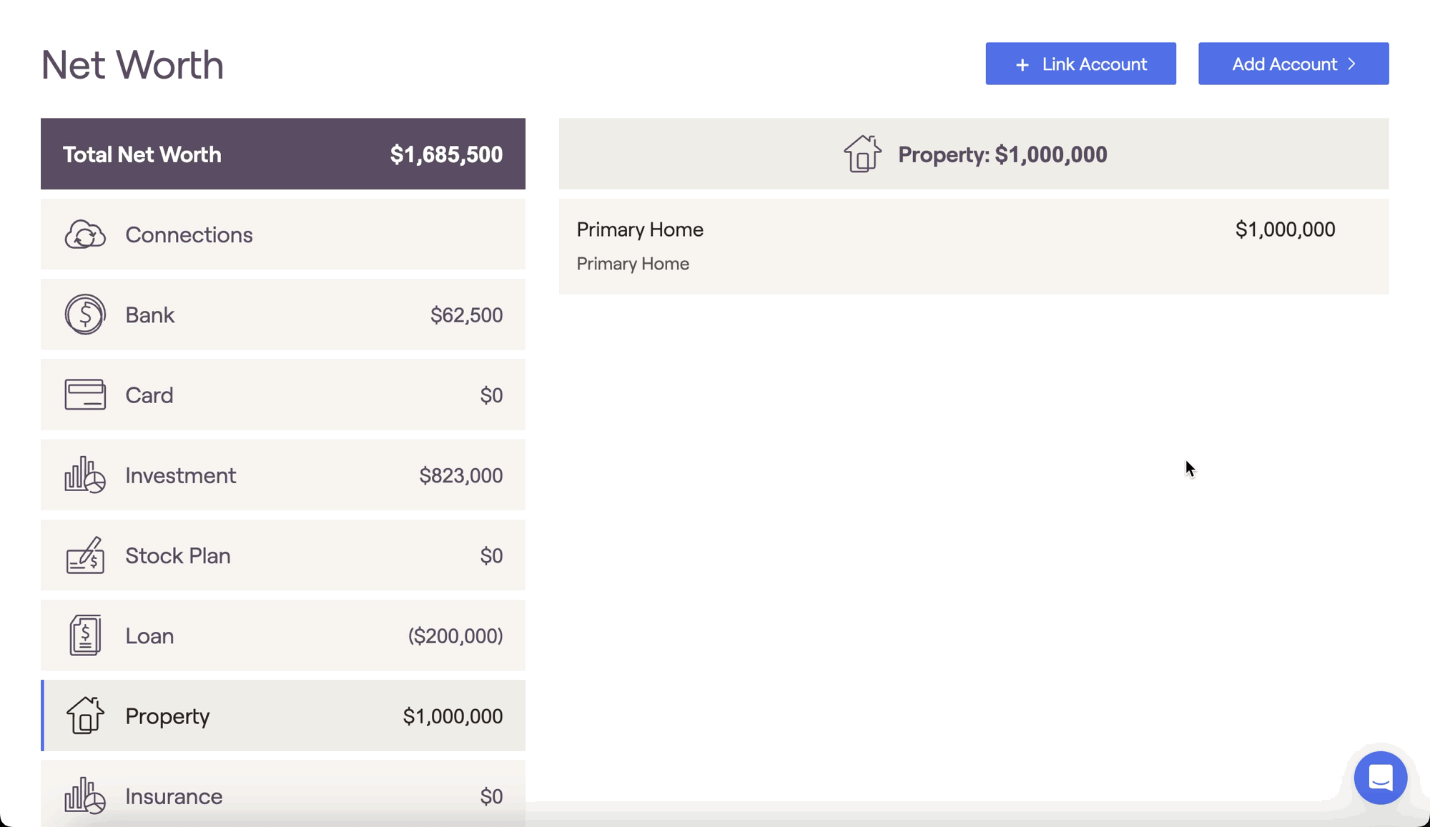Click the house icon in Property header

pos(862,154)
